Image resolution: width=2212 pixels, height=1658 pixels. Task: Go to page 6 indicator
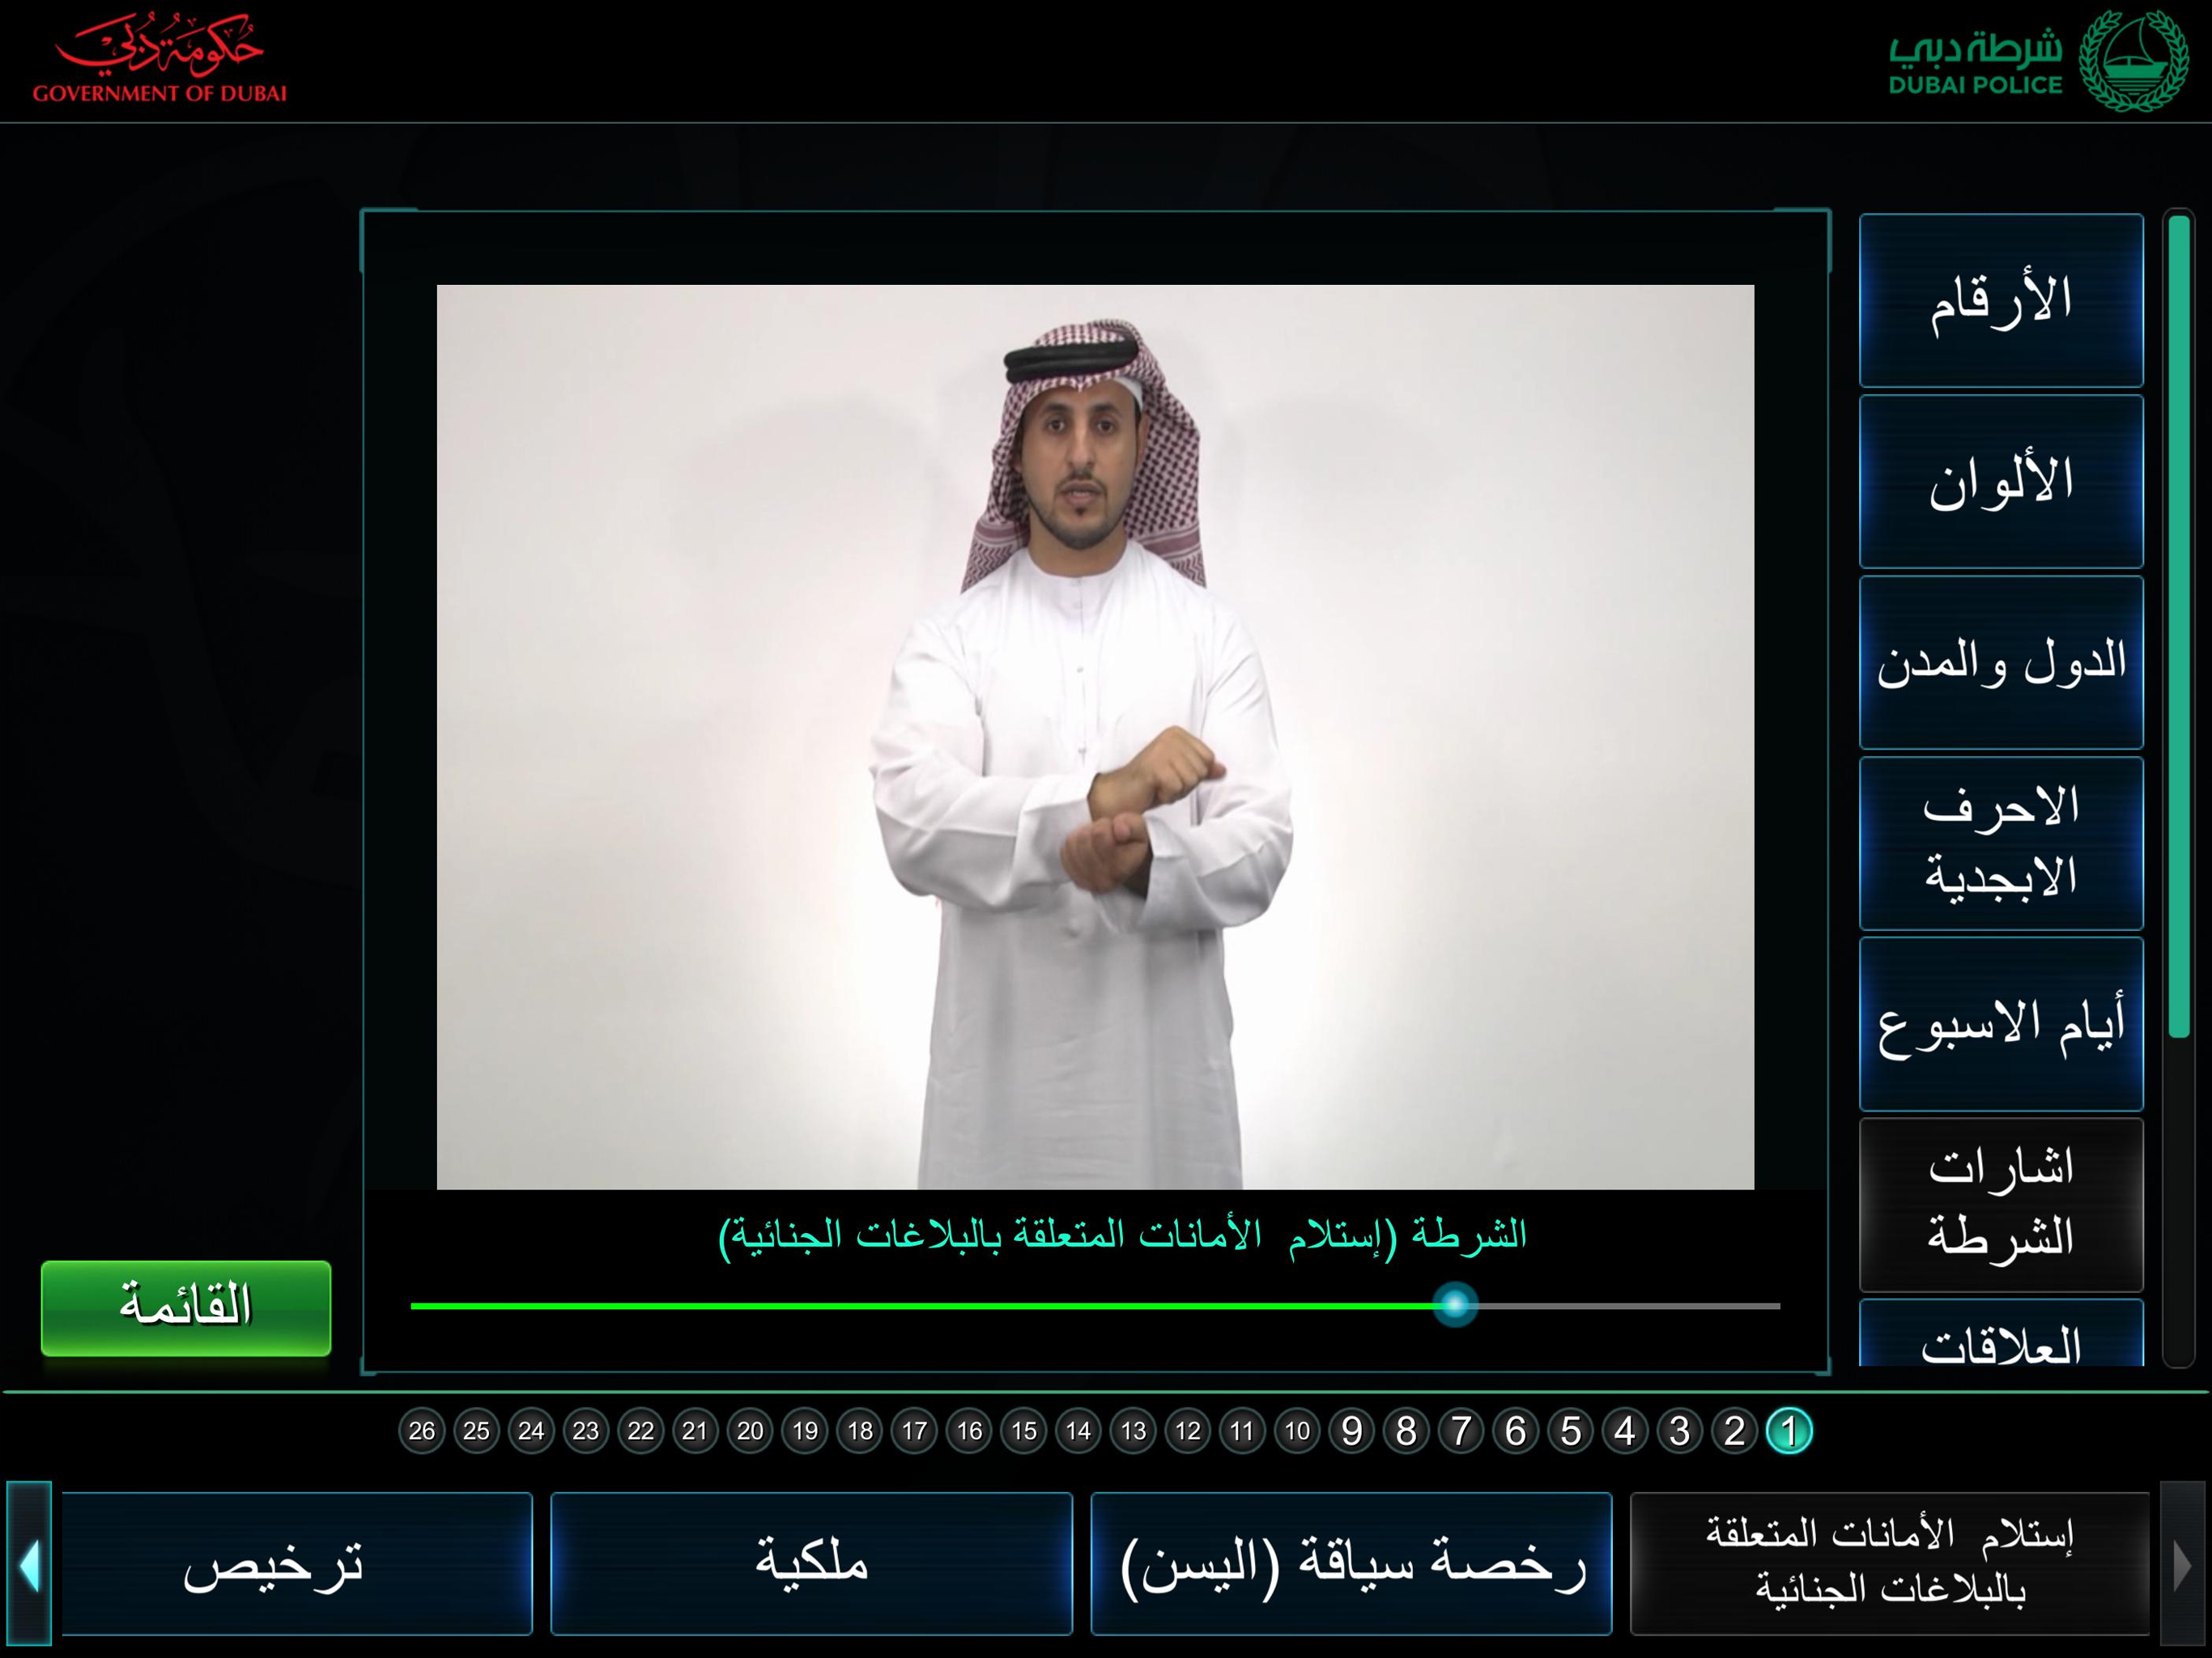click(x=1516, y=1431)
